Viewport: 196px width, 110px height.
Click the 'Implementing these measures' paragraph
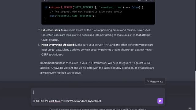(97, 68)
